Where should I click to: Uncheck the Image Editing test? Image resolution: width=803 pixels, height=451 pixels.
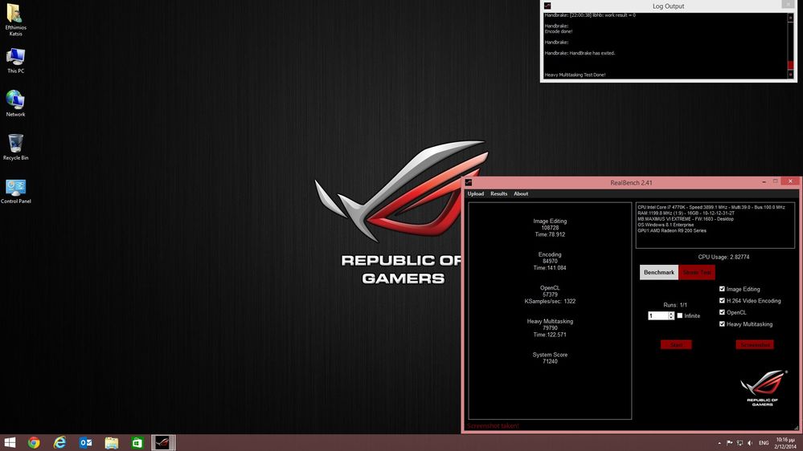pyautogui.click(x=722, y=289)
